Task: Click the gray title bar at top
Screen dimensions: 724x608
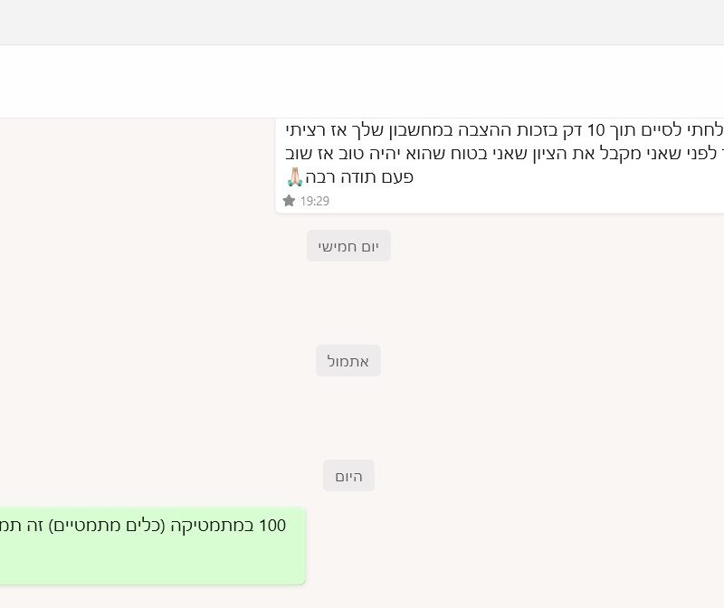Action: [362, 22]
